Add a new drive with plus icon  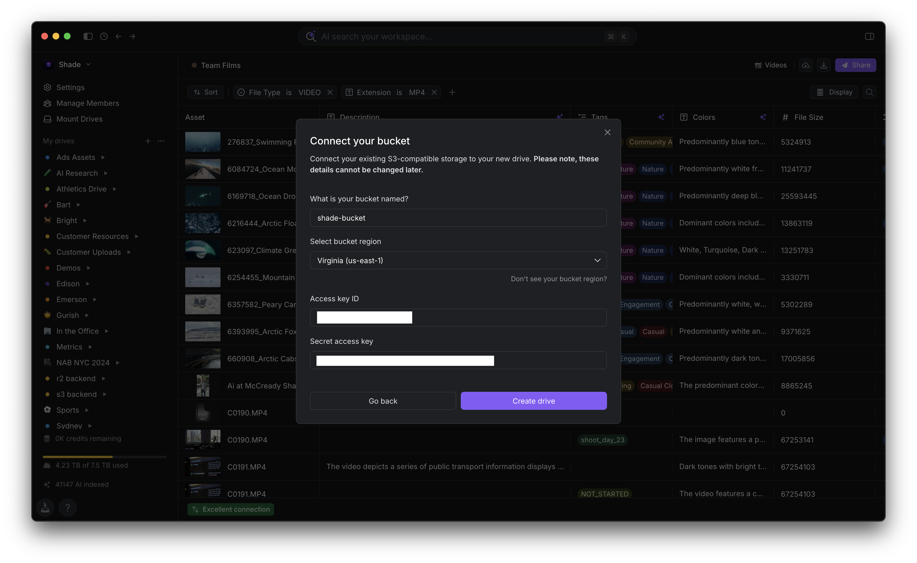click(x=148, y=141)
